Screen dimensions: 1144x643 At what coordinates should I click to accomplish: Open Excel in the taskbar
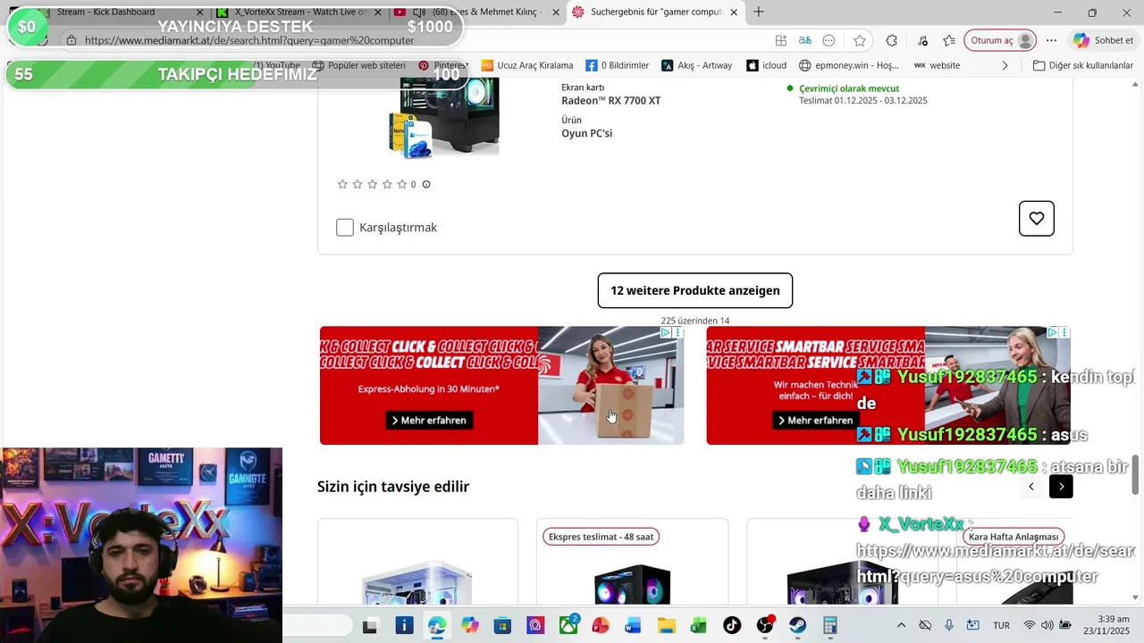699,625
